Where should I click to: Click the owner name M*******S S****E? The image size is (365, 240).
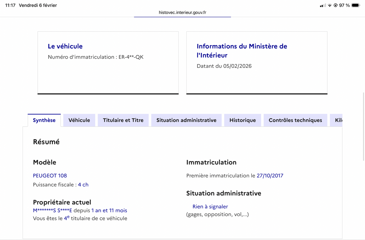tap(53, 210)
